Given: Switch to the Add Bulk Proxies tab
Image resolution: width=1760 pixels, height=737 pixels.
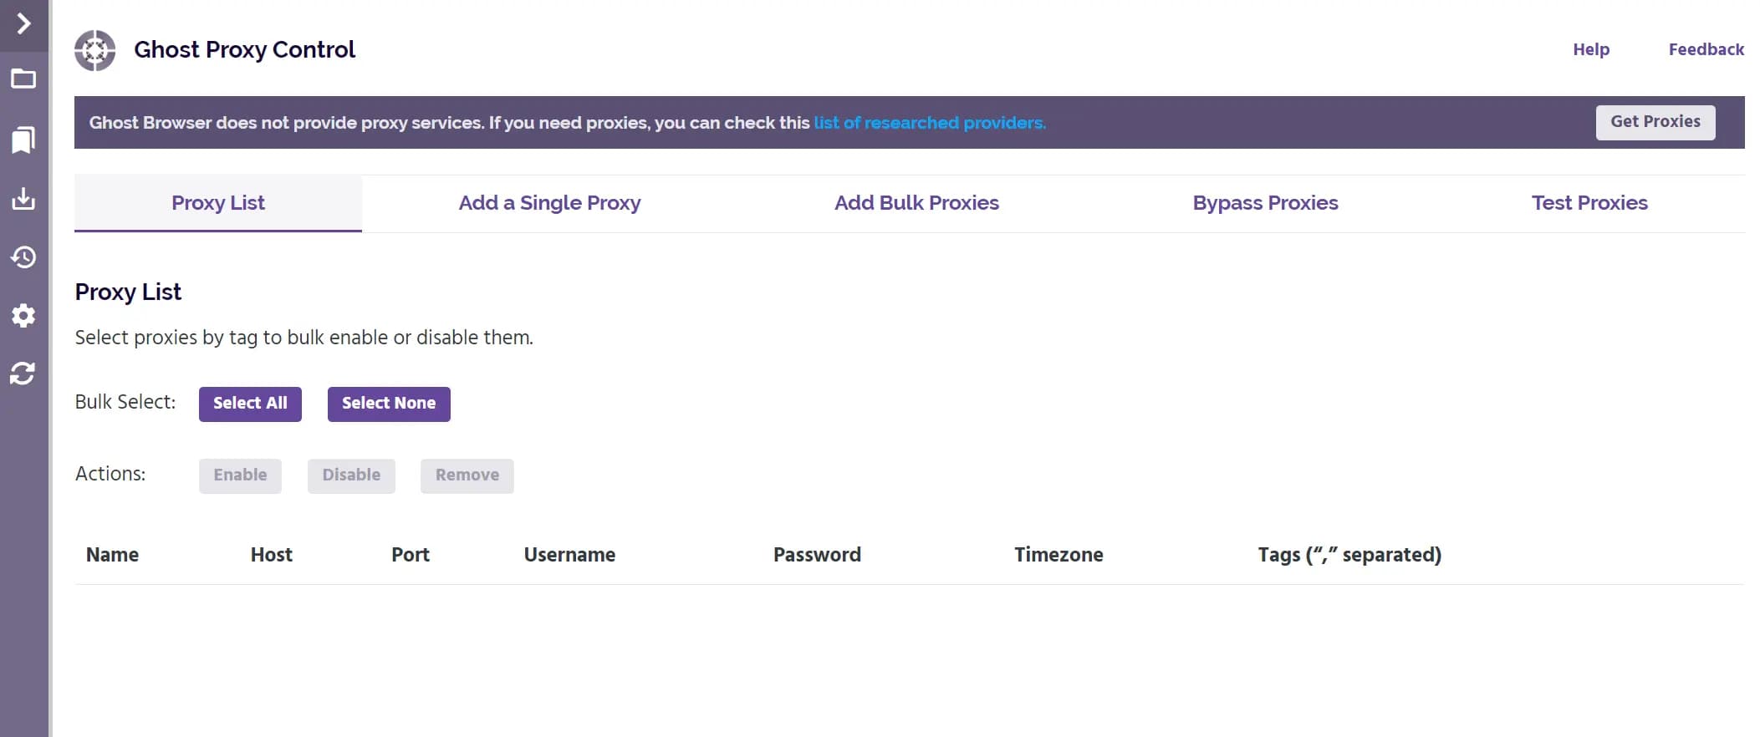Looking at the screenshot, I should click(916, 203).
